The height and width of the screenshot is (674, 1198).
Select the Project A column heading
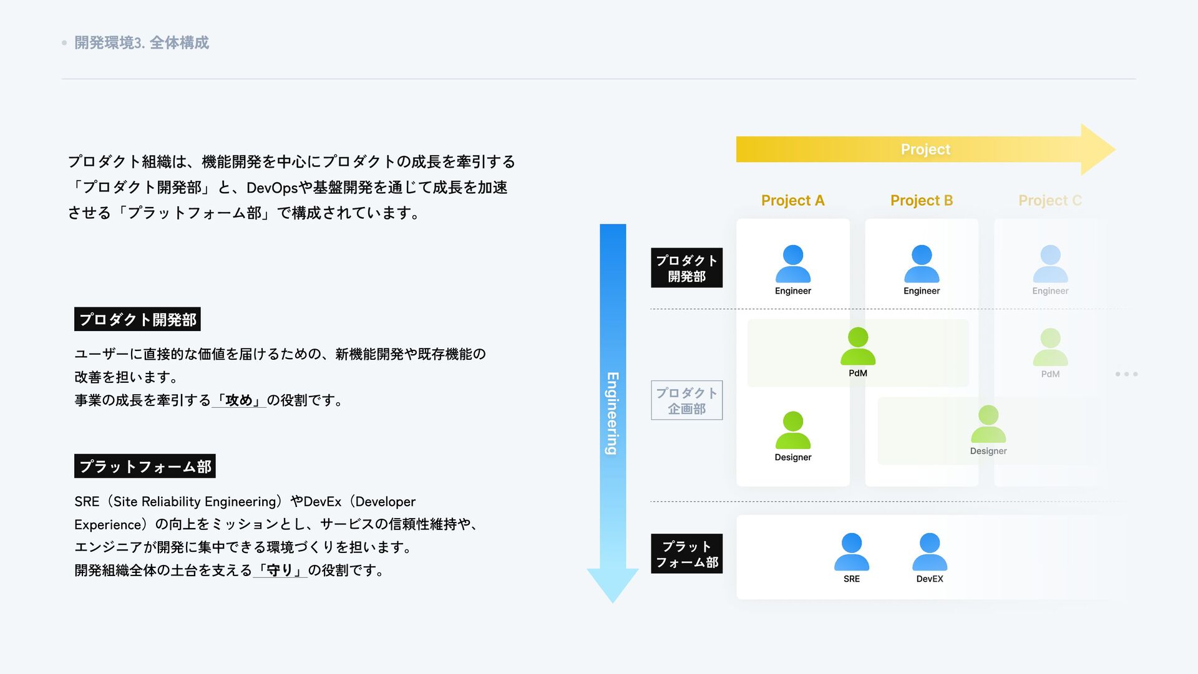pos(792,201)
